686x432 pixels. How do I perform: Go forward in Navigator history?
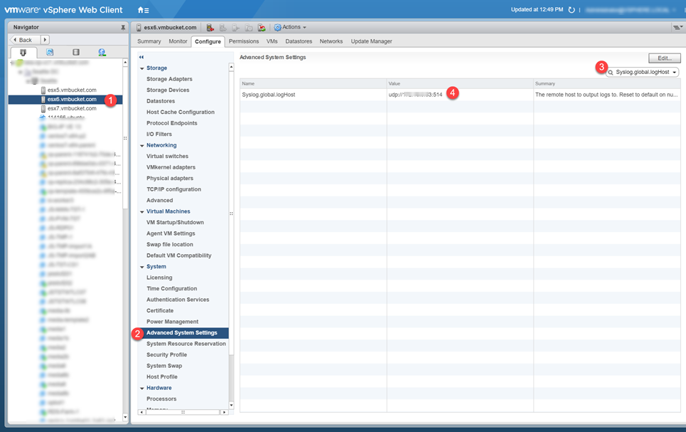tap(45, 40)
